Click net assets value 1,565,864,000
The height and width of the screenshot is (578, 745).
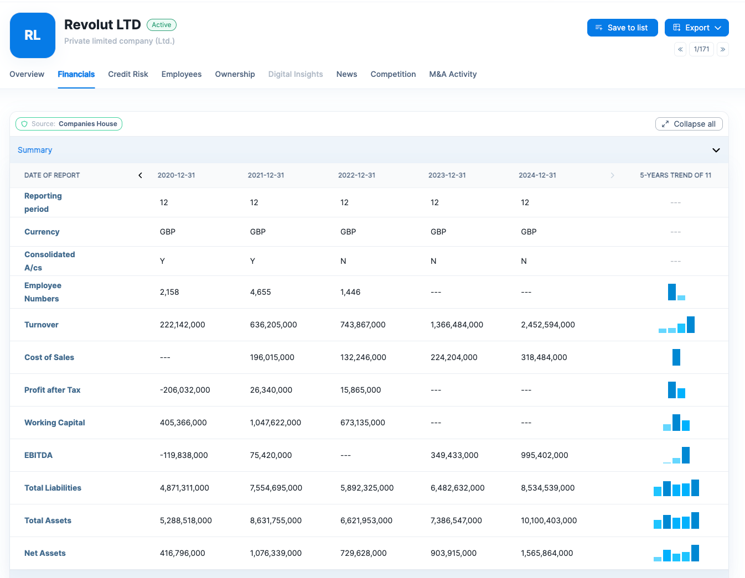[x=547, y=553]
